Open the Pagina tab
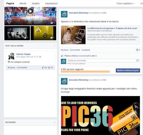Image resolution: width=143 pixels, height=135 pixels. (10, 3)
